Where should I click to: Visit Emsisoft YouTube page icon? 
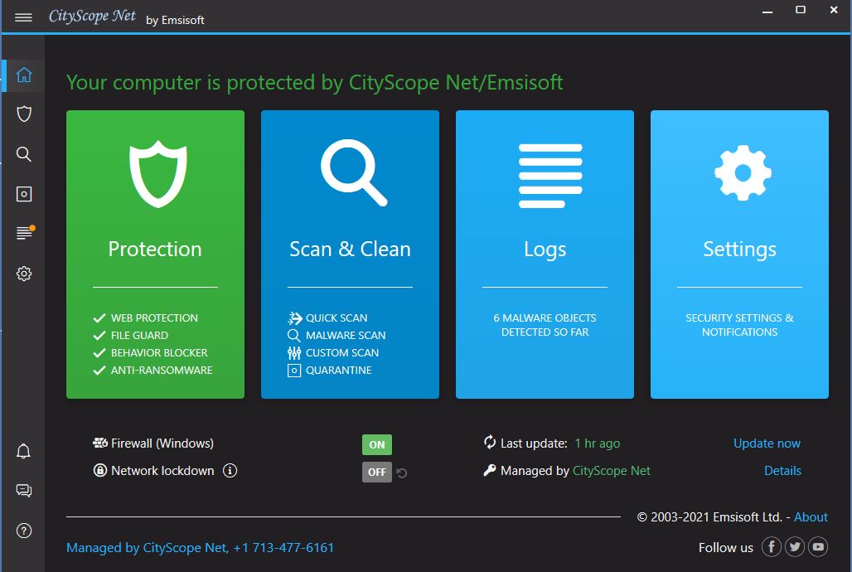click(x=818, y=546)
